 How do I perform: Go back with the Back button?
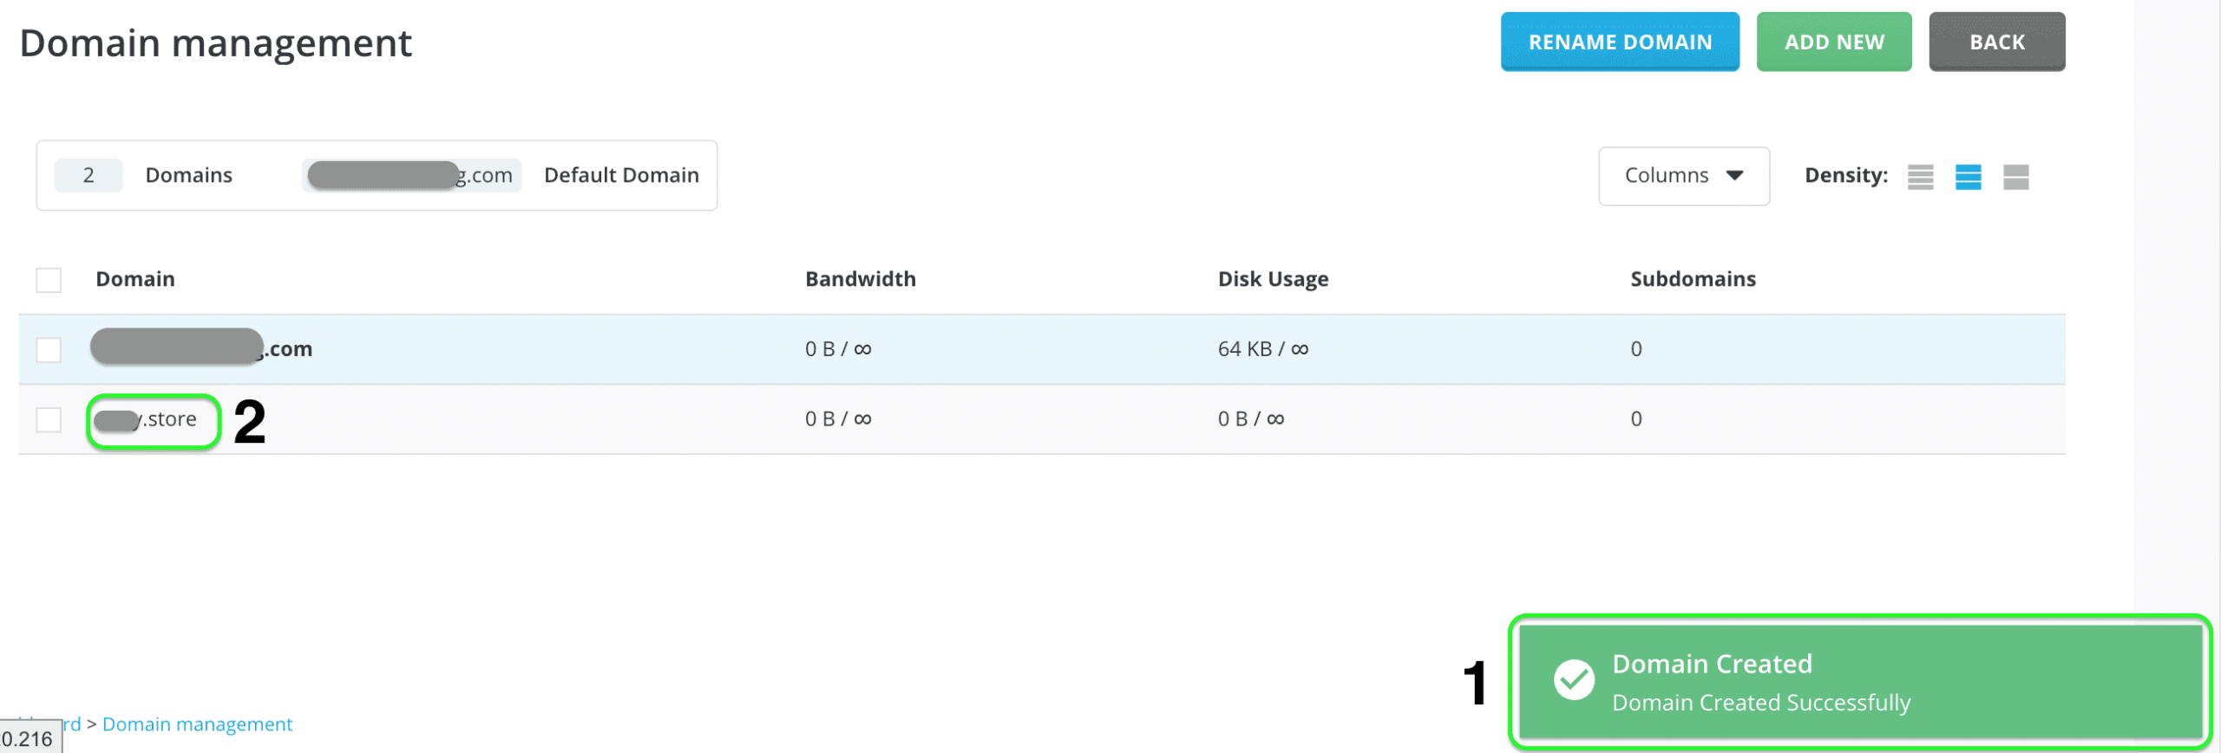tap(1996, 42)
